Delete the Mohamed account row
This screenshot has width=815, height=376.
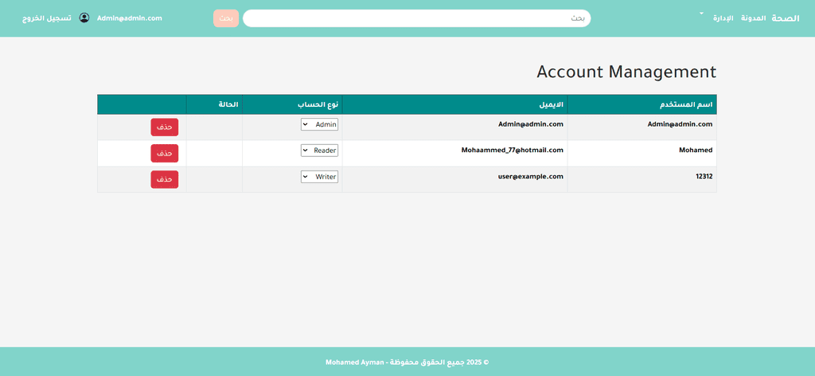pyautogui.click(x=165, y=153)
